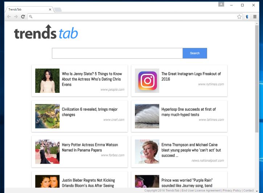The image size is (263, 193).
Task: Click the scrollbar up arrow
Action: click(x=257, y=24)
